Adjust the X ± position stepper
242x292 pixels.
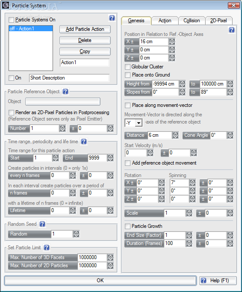tap(172, 42)
